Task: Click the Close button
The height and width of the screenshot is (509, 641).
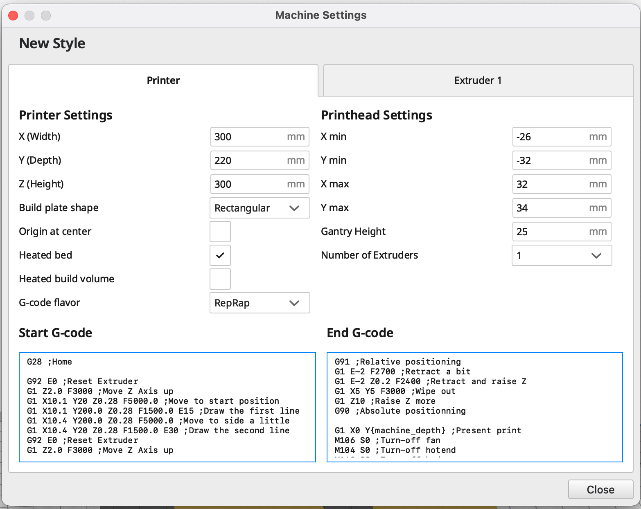Action: point(600,489)
